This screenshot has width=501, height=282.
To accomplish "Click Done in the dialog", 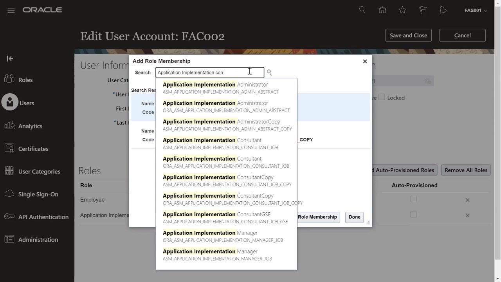I will pyautogui.click(x=354, y=217).
